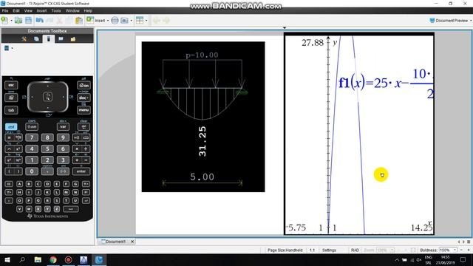Select the Utilities toolbox tab
473x266 pixels.
pyautogui.click(x=61, y=39)
